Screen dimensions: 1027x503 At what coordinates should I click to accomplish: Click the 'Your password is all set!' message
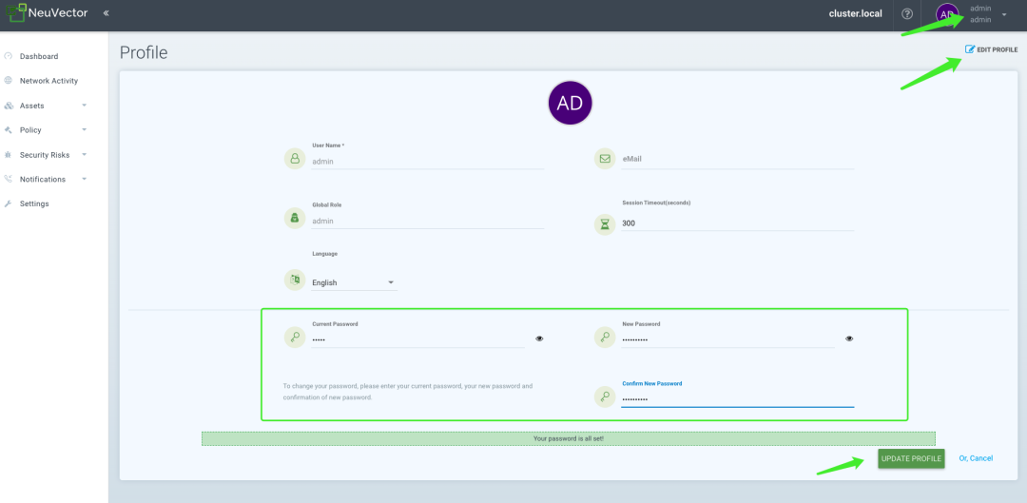click(x=569, y=438)
